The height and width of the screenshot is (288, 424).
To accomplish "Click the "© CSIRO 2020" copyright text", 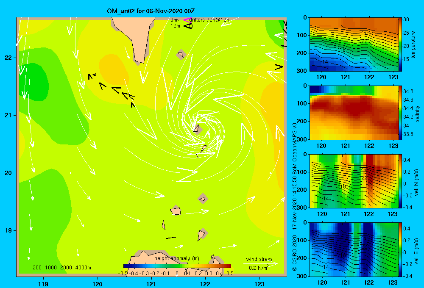I will [295, 253].
